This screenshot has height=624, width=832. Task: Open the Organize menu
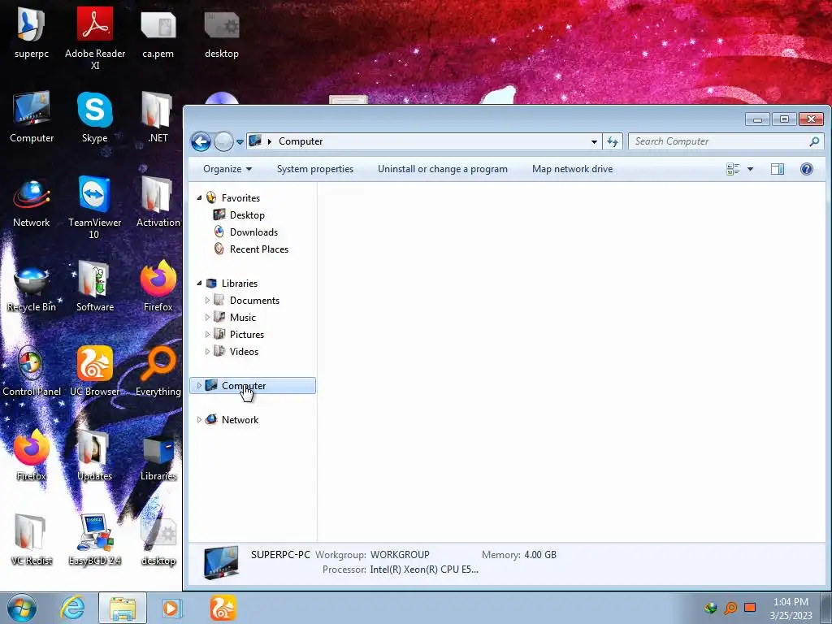227,169
